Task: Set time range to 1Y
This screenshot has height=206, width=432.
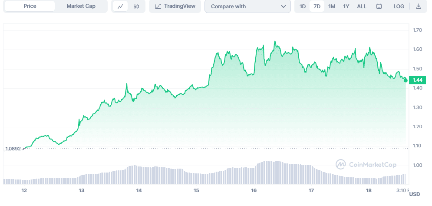Action: pyautogui.click(x=346, y=7)
